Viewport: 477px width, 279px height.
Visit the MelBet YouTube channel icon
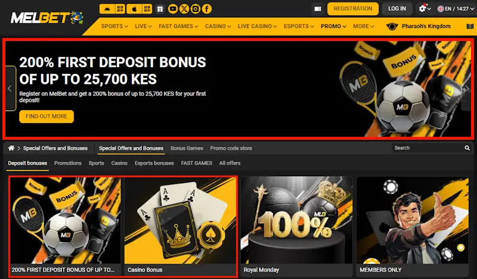pos(173,9)
